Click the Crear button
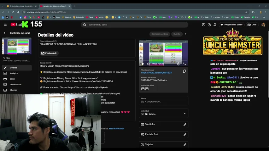Viewport: 269px width, 151px height. (x=252, y=25)
